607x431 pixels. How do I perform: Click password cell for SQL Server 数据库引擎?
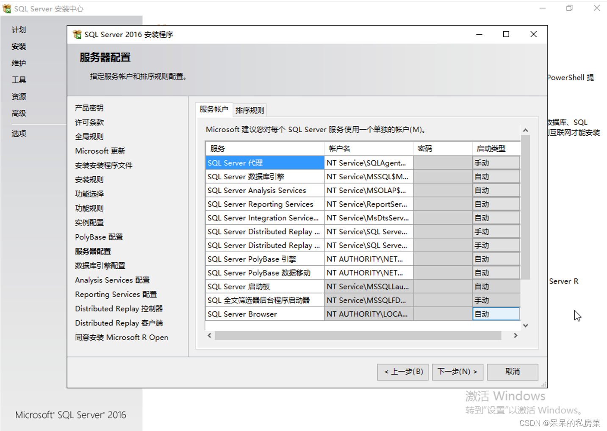[x=443, y=177]
